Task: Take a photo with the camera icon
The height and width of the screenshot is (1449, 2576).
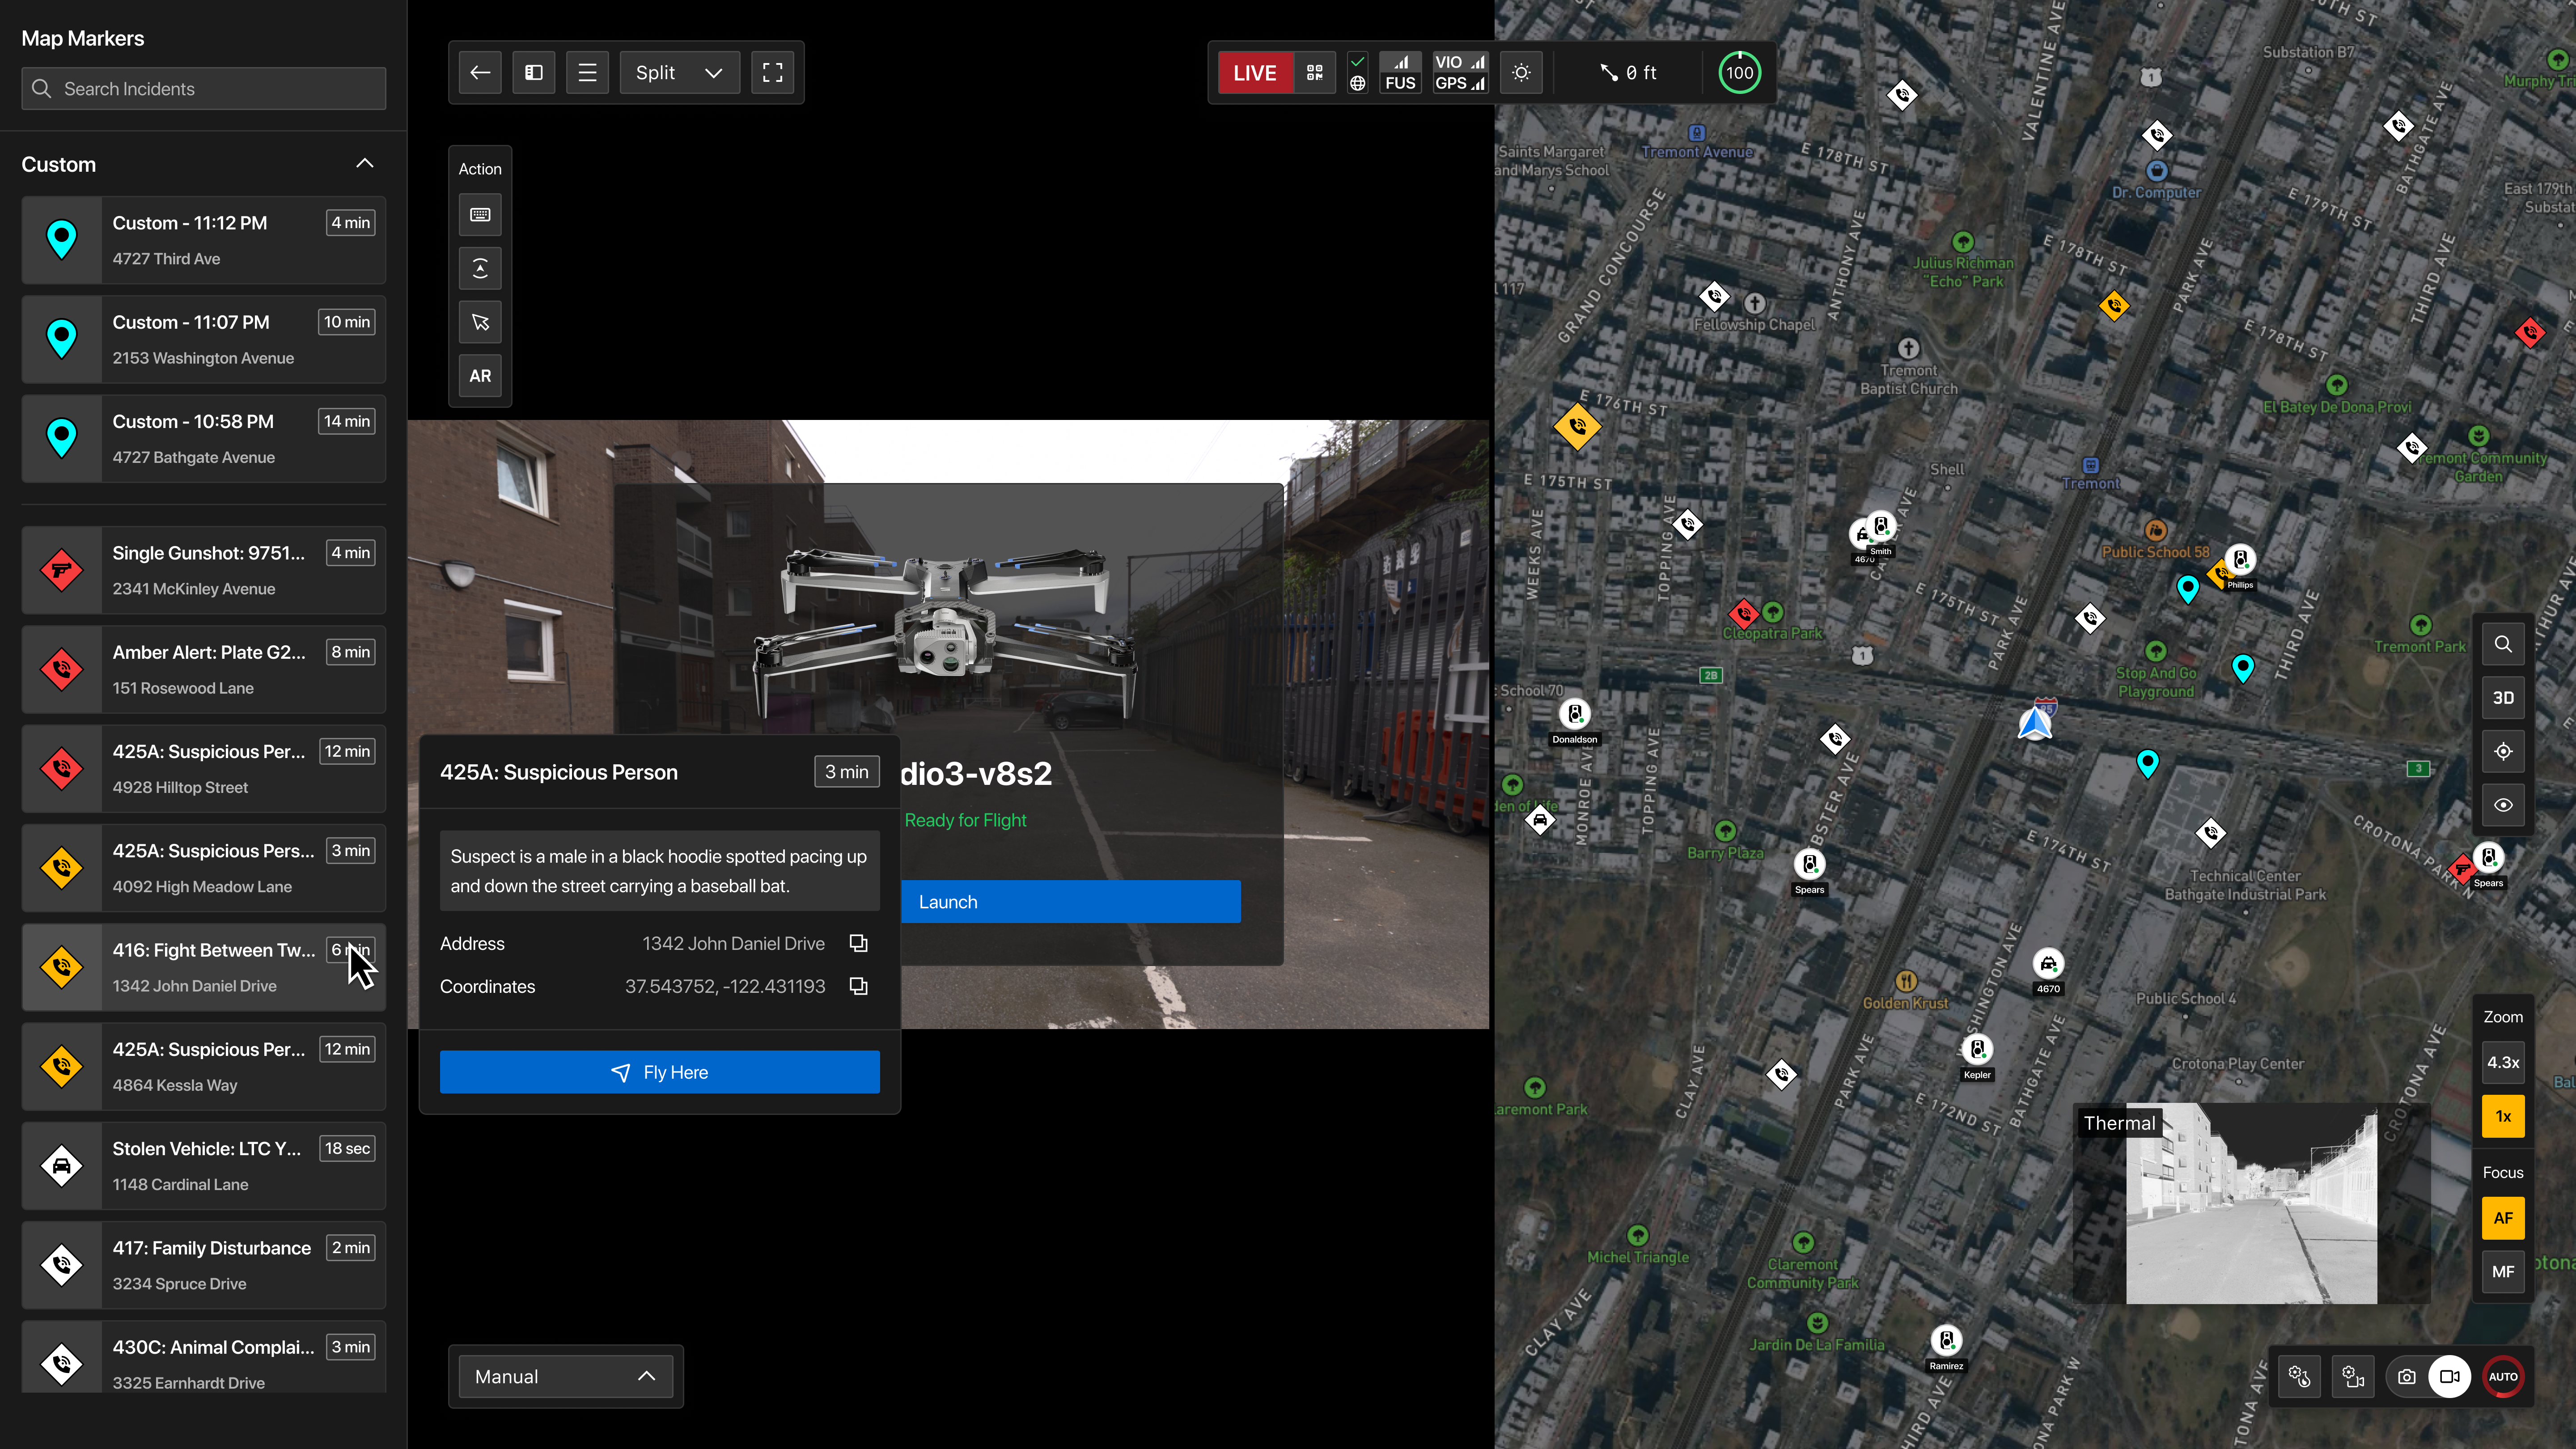Action: (x=2407, y=1377)
